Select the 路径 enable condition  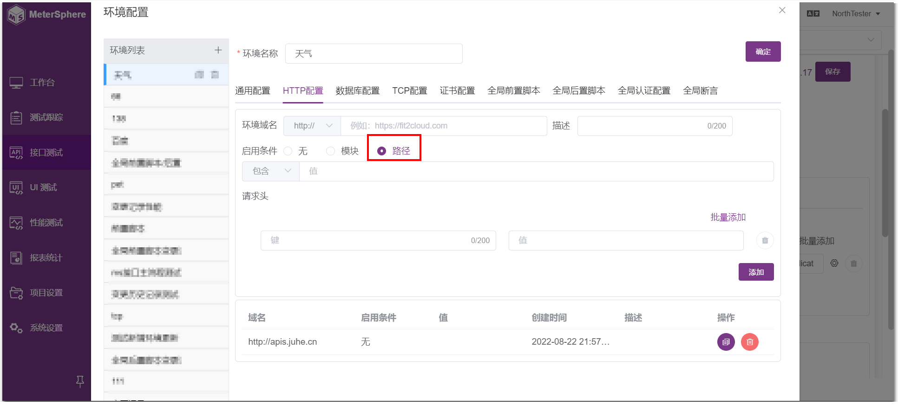pyautogui.click(x=394, y=151)
